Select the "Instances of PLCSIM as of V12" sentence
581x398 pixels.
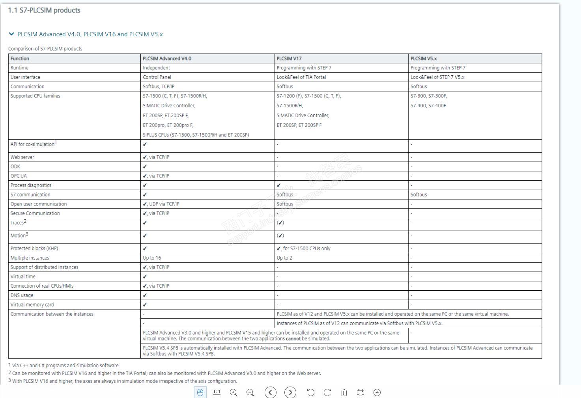pyautogui.click(x=360, y=323)
